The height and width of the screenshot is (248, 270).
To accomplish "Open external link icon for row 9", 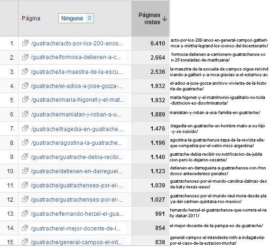I will click(x=25, y=157).
